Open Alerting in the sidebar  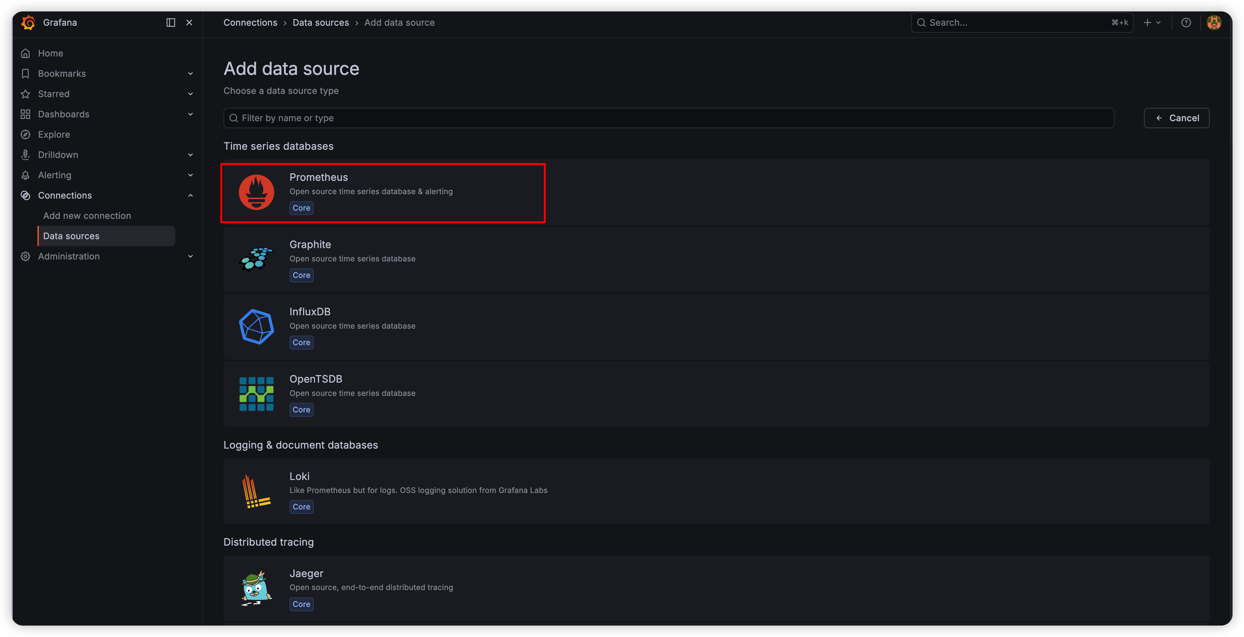(55, 175)
